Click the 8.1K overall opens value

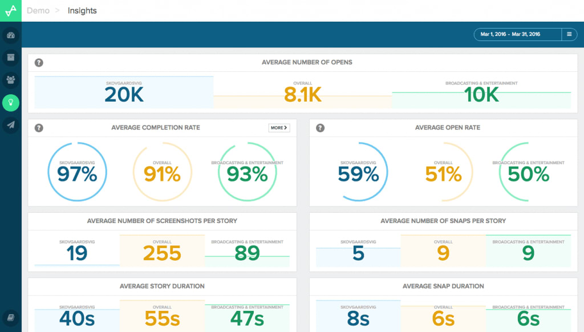(302, 95)
